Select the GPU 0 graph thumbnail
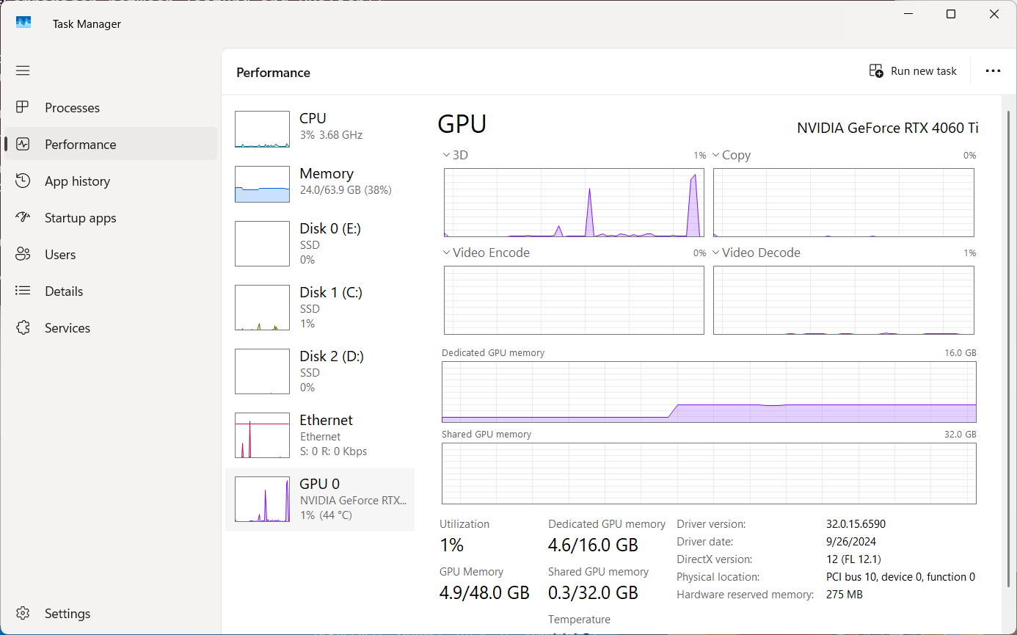Viewport: 1017px width, 635px height. point(262,499)
